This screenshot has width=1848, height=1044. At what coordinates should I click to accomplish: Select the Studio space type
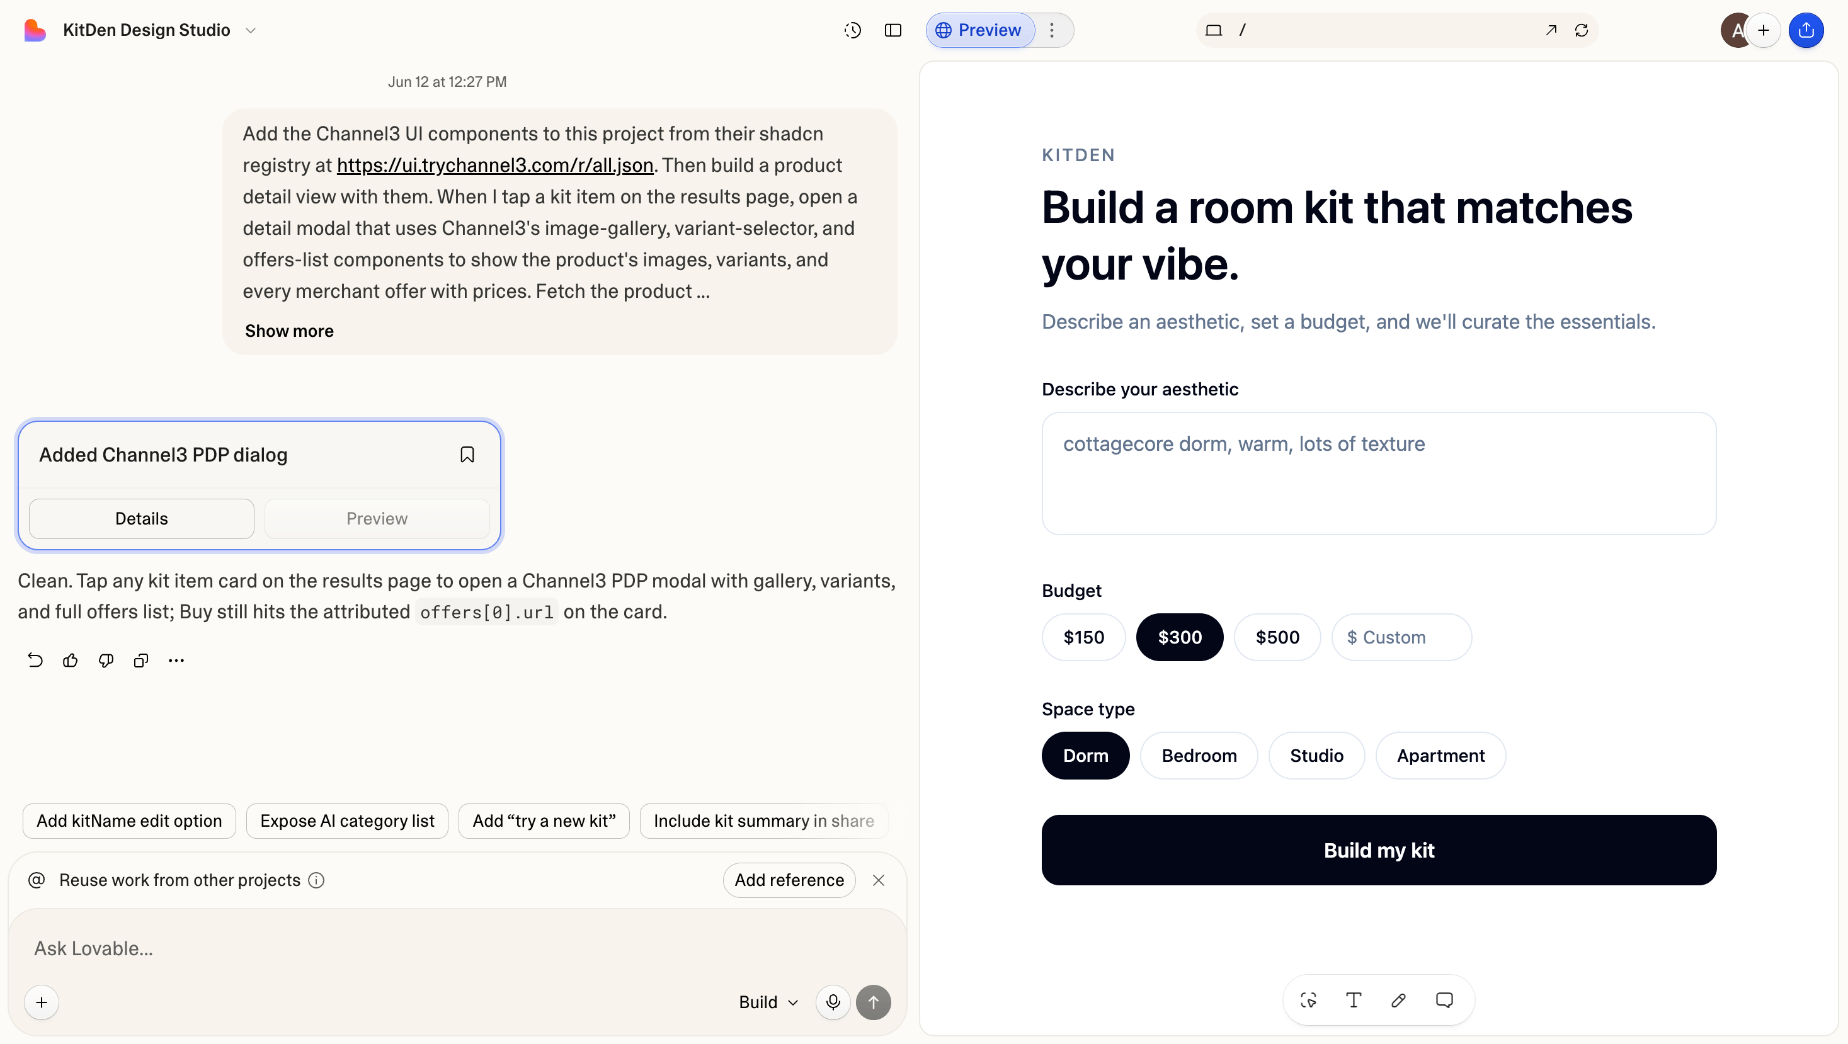[x=1316, y=755]
